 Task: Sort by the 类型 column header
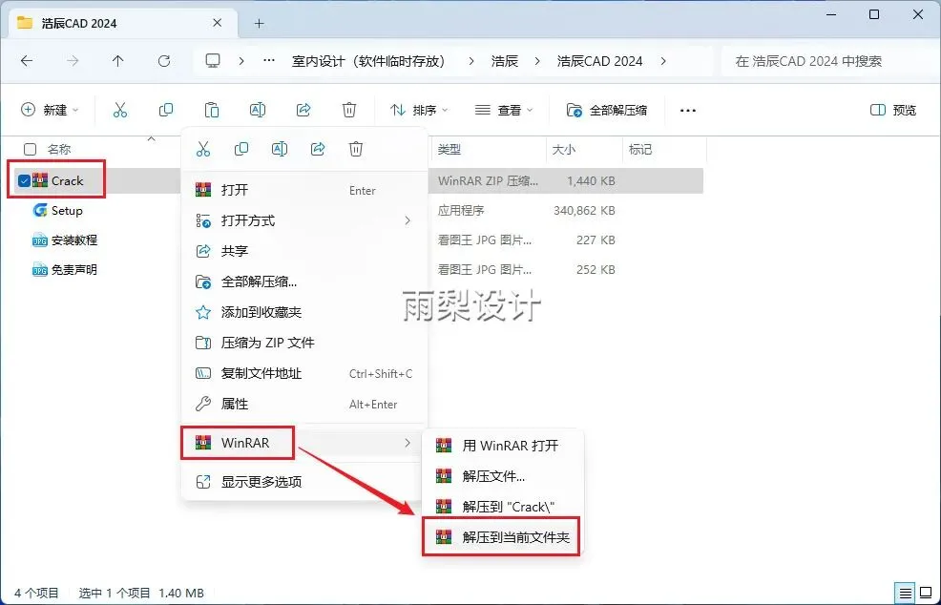489,150
